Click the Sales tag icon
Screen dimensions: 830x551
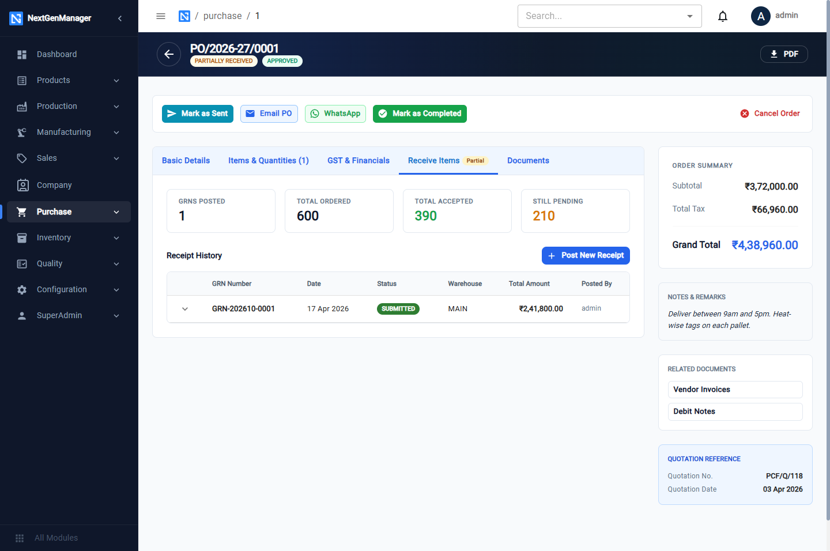[x=22, y=158]
